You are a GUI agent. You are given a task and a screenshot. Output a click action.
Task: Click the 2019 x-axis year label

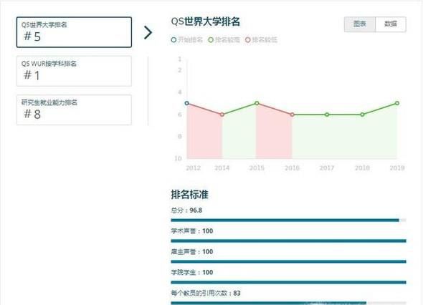[x=397, y=168]
